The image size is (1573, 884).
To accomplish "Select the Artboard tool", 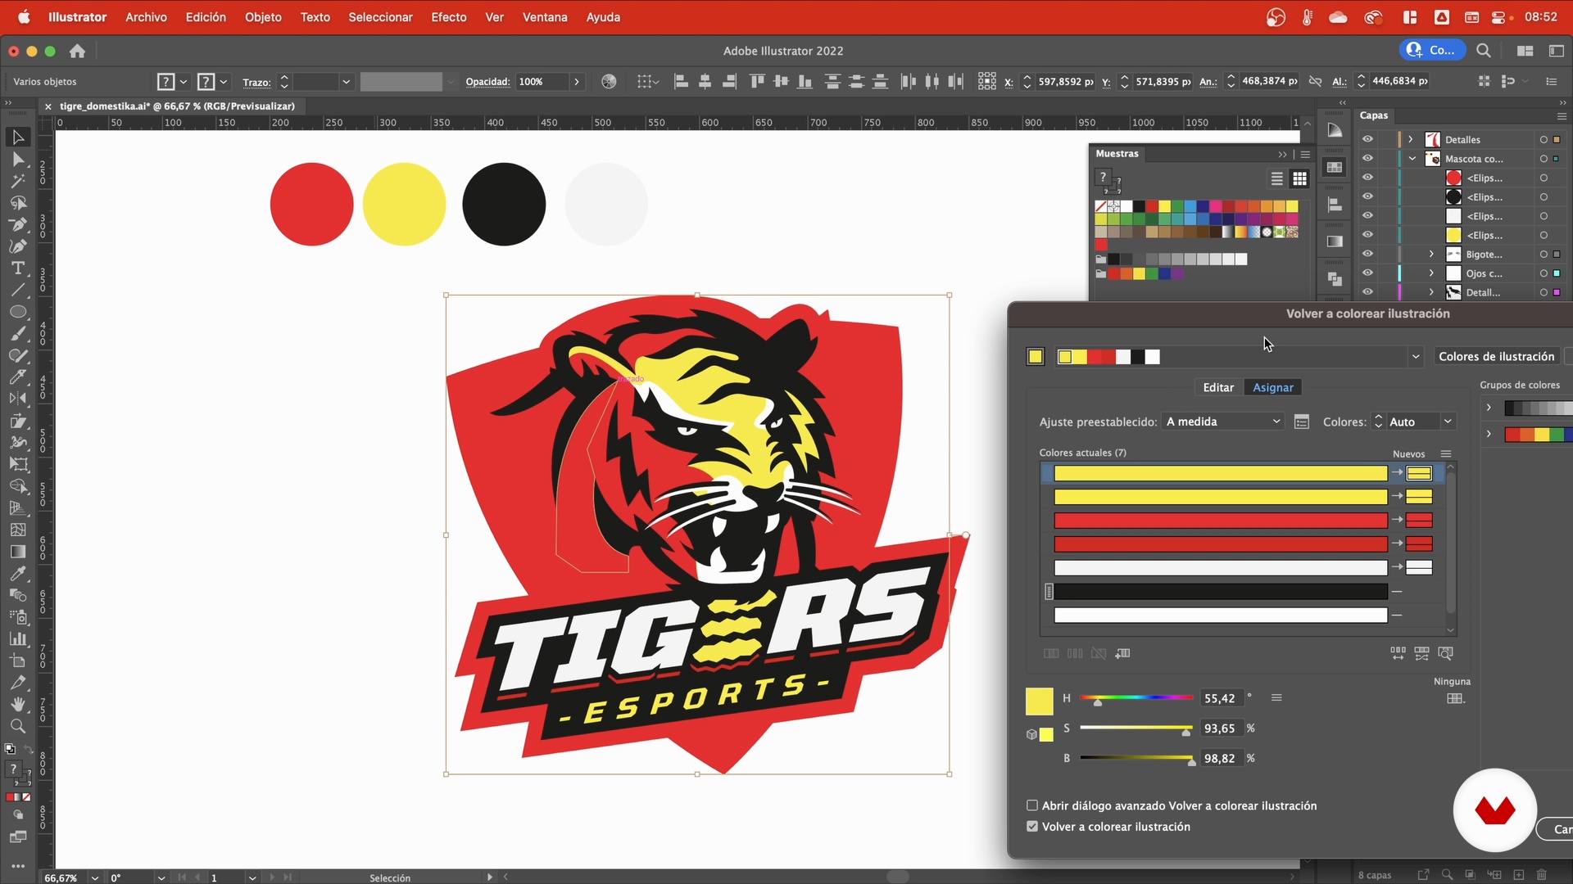I will tap(18, 661).
